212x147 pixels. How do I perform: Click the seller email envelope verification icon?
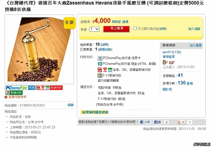pyautogui.click(x=172, y=62)
